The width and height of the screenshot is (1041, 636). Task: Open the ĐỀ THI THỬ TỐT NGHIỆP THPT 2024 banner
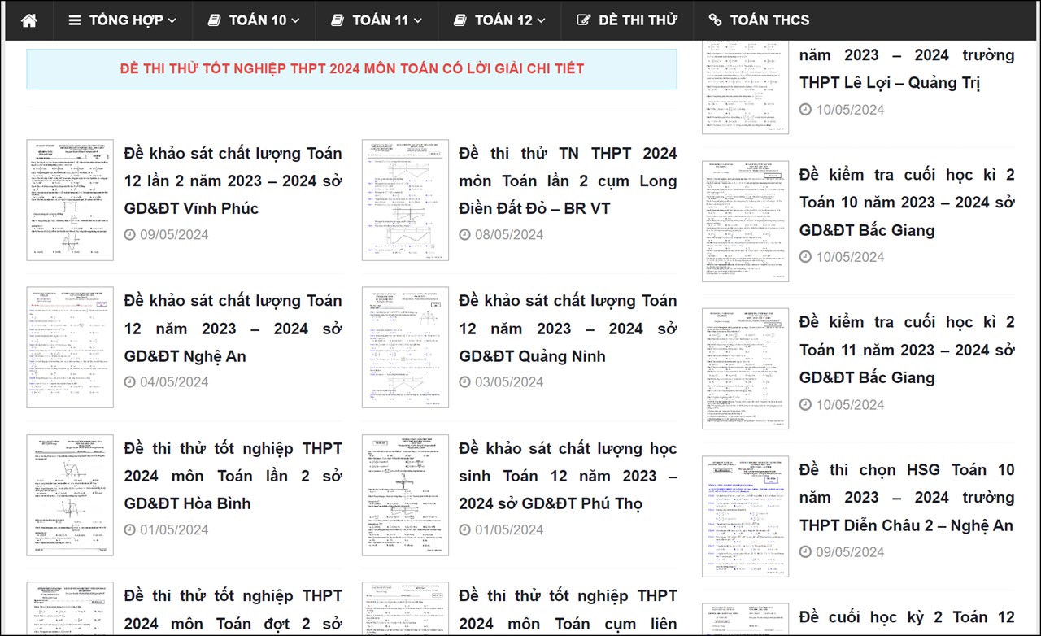[351, 69]
